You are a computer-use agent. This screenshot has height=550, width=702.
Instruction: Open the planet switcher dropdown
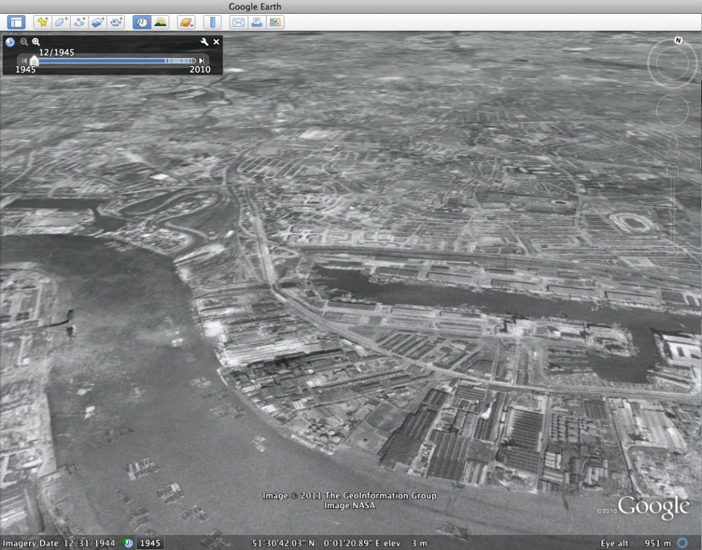click(186, 22)
